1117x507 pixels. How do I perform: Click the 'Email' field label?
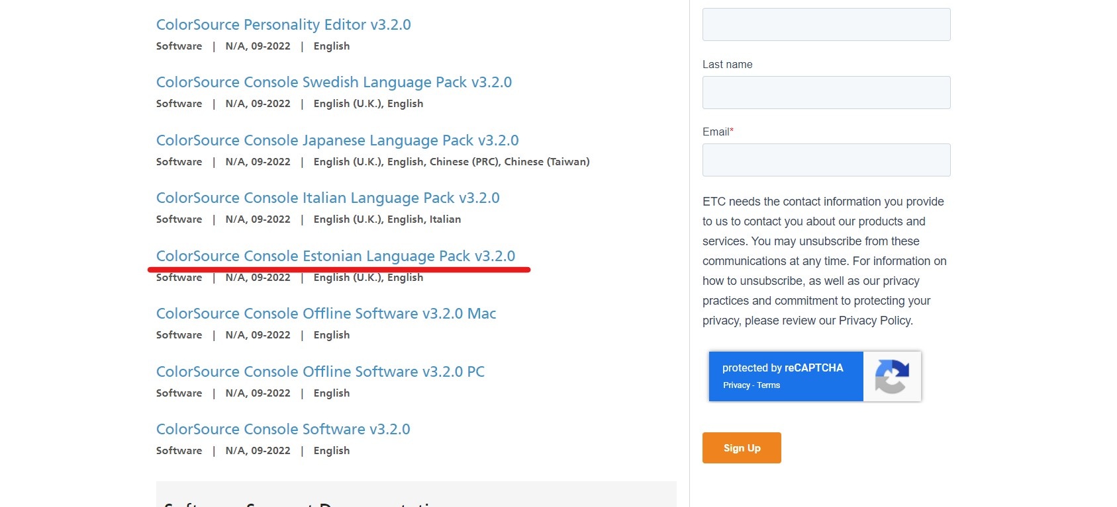pos(715,132)
